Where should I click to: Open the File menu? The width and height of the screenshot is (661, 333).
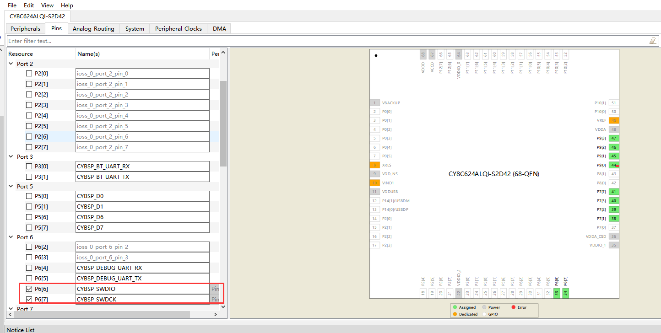(x=12, y=5)
